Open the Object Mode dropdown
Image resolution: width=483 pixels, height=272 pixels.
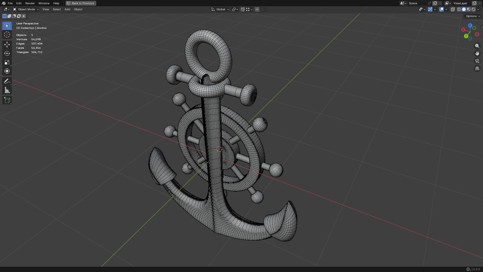[x=26, y=9]
